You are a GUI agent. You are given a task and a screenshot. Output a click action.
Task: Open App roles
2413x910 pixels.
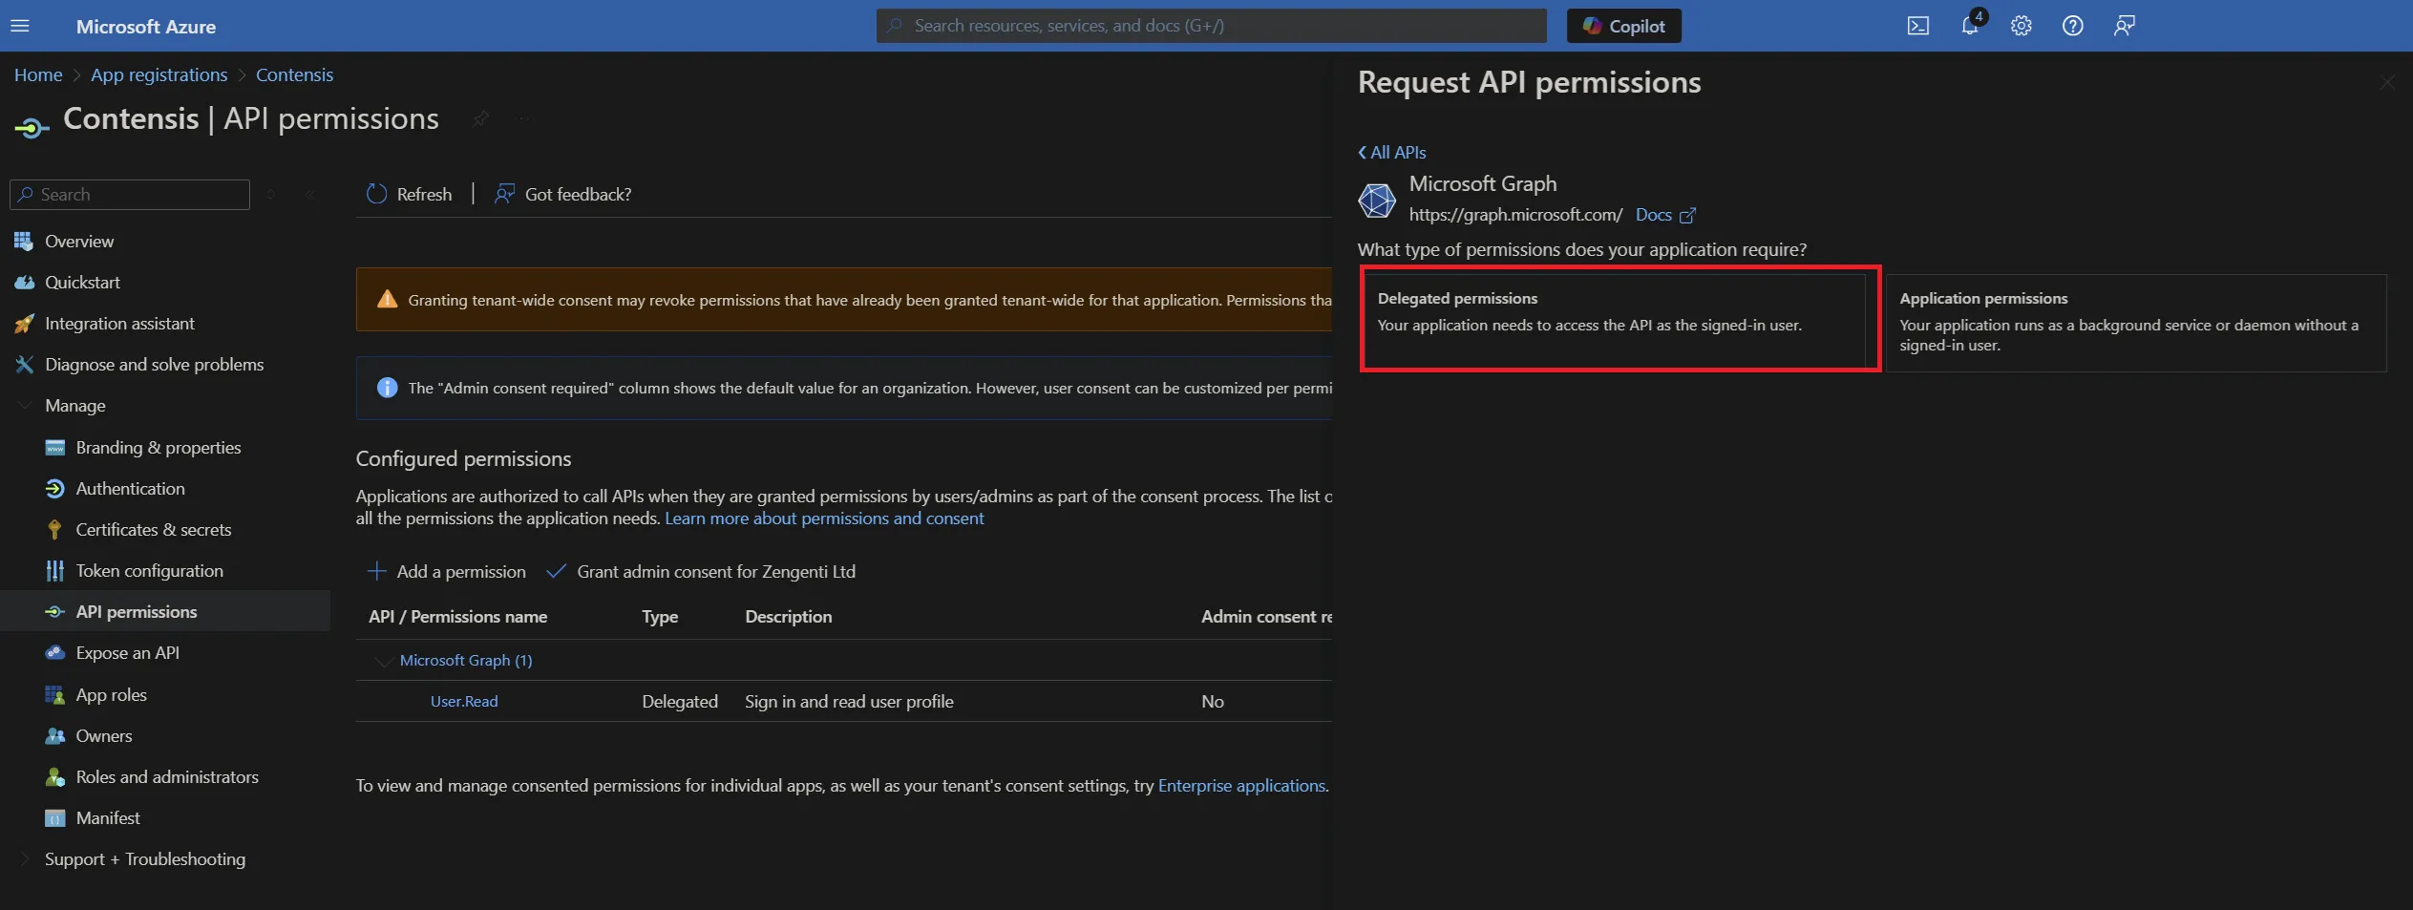(x=111, y=694)
